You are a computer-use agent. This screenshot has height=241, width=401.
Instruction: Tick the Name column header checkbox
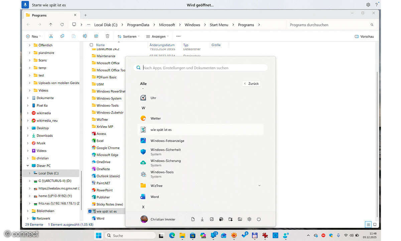point(91,45)
